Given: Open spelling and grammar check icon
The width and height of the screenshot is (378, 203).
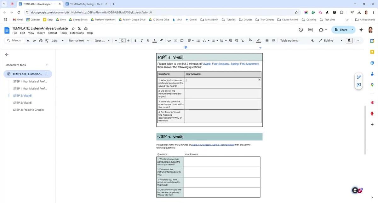Looking at the screenshot, I should click(x=312, y=41).
